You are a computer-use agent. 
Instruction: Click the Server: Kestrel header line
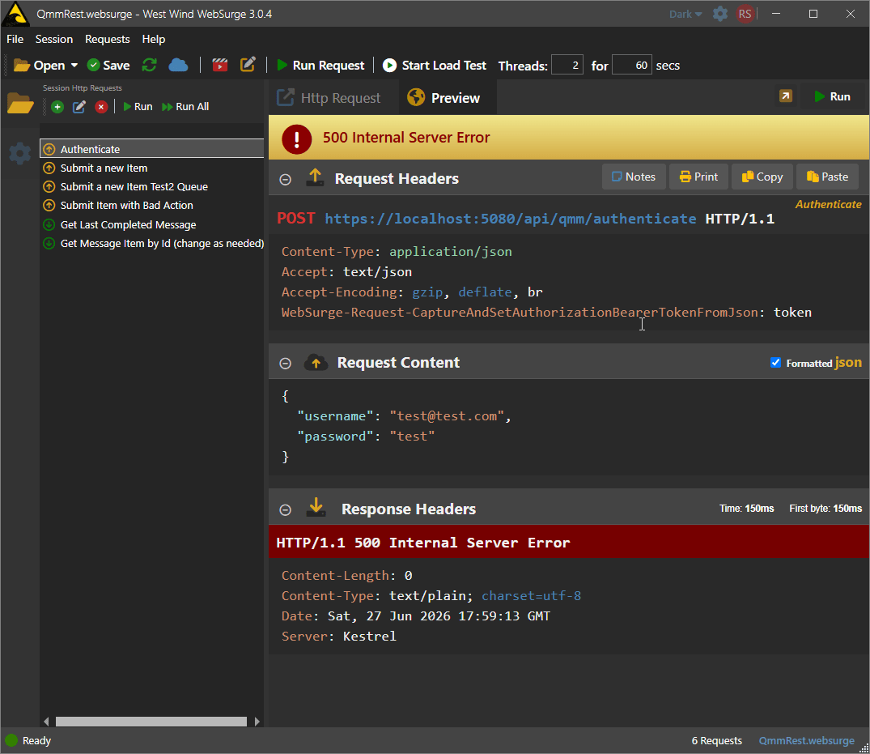338,637
